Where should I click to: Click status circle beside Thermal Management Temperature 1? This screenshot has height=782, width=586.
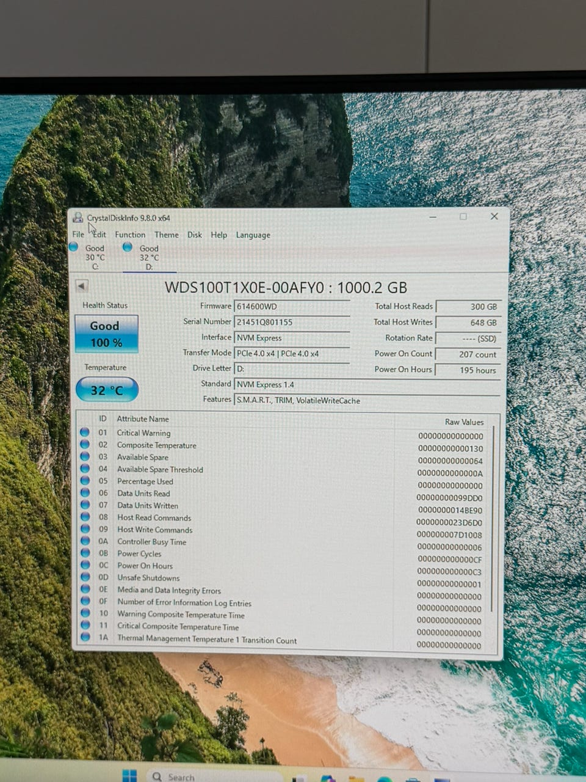coord(85,637)
